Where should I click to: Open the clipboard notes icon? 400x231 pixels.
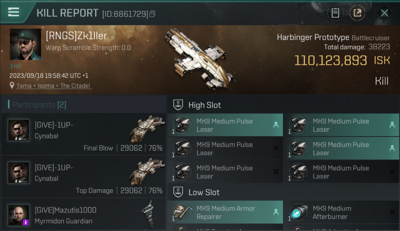pos(335,13)
